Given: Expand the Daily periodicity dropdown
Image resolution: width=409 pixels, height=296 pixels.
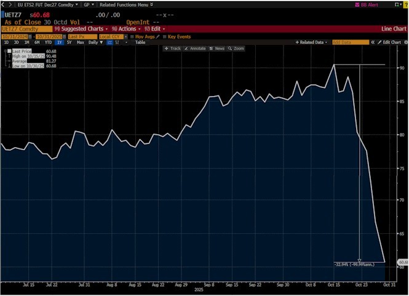Looking at the screenshot, I should tap(95, 42).
